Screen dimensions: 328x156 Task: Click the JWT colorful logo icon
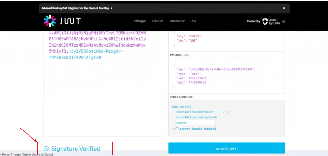50,21
